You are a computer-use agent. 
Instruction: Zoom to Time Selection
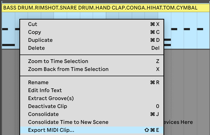pos(58,61)
